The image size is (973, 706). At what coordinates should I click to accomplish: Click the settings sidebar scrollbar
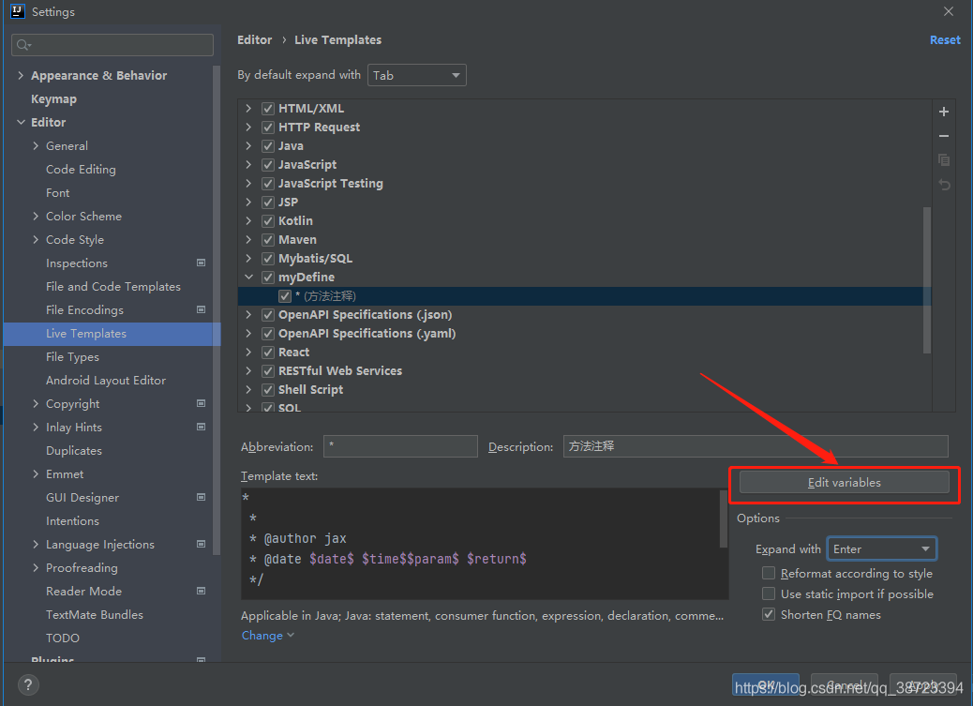217,309
